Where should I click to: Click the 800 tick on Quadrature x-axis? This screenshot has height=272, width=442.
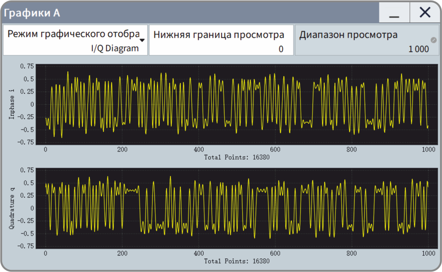[351, 253]
